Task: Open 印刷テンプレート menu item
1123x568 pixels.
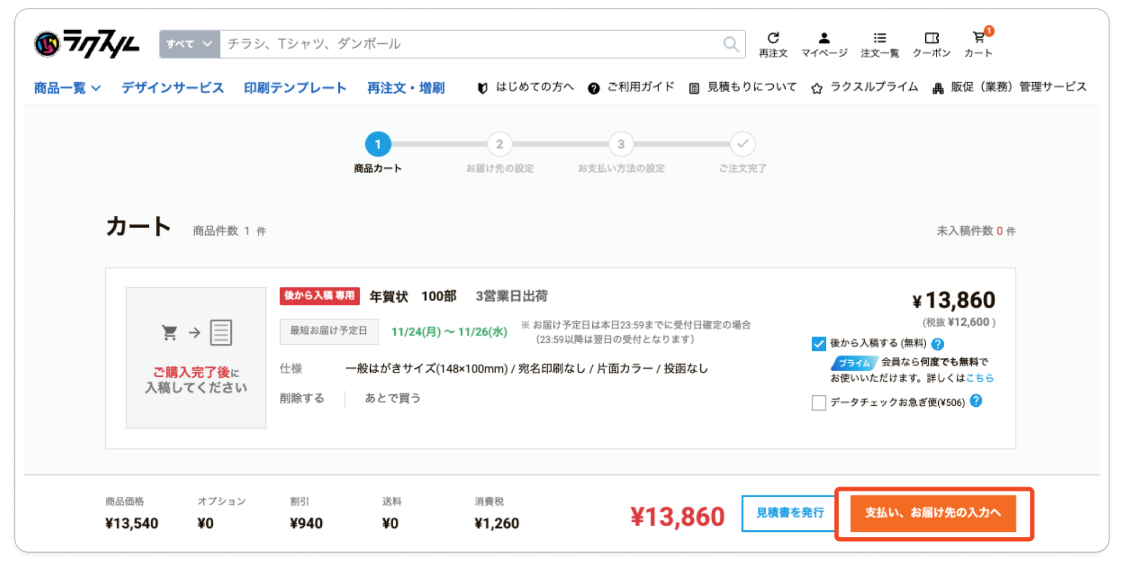Action: 295,88
